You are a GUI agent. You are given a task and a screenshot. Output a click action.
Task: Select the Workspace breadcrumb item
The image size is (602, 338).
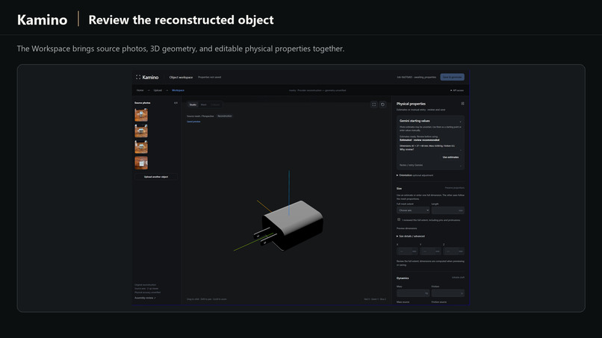click(x=179, y=90)
